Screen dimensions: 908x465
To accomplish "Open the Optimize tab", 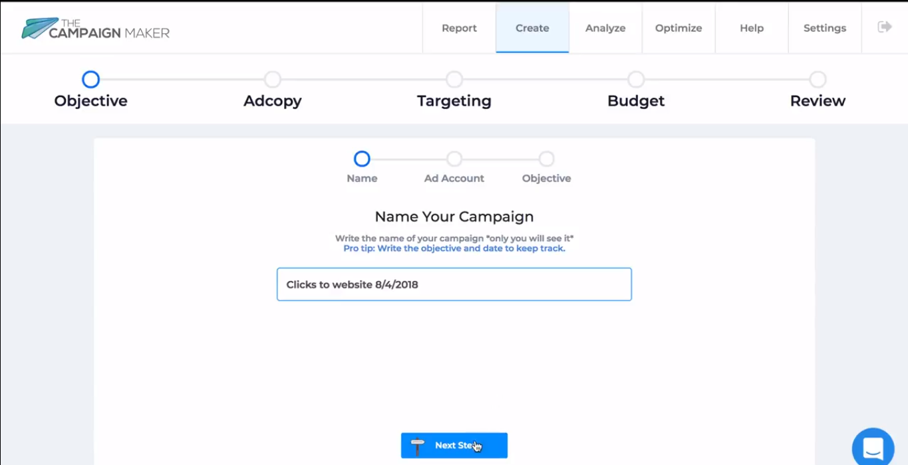I will (678, 28).
